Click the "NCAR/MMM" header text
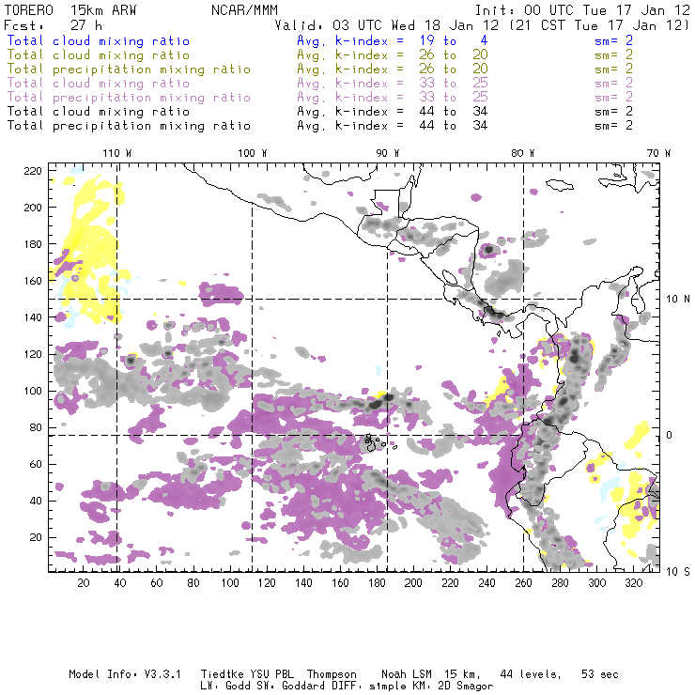The height and width of the screenshot is (695, 695). pos(244,10)
